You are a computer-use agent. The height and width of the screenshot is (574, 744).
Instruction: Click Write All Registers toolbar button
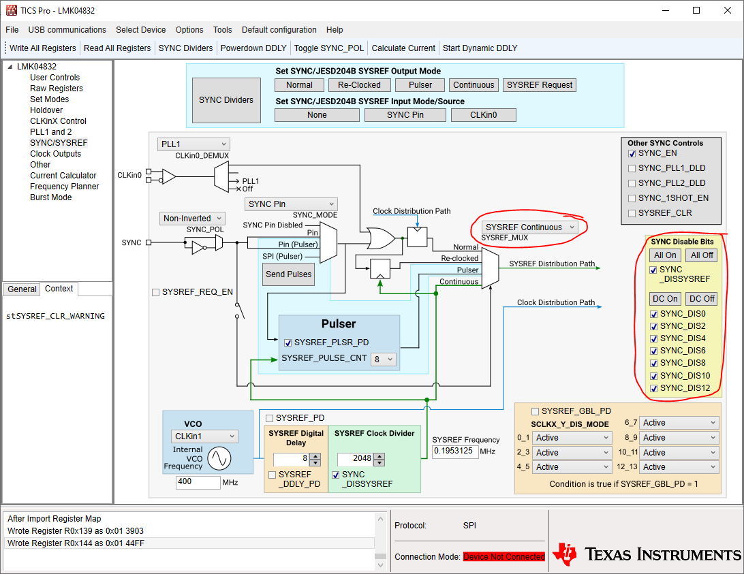[x=43, y=48]
